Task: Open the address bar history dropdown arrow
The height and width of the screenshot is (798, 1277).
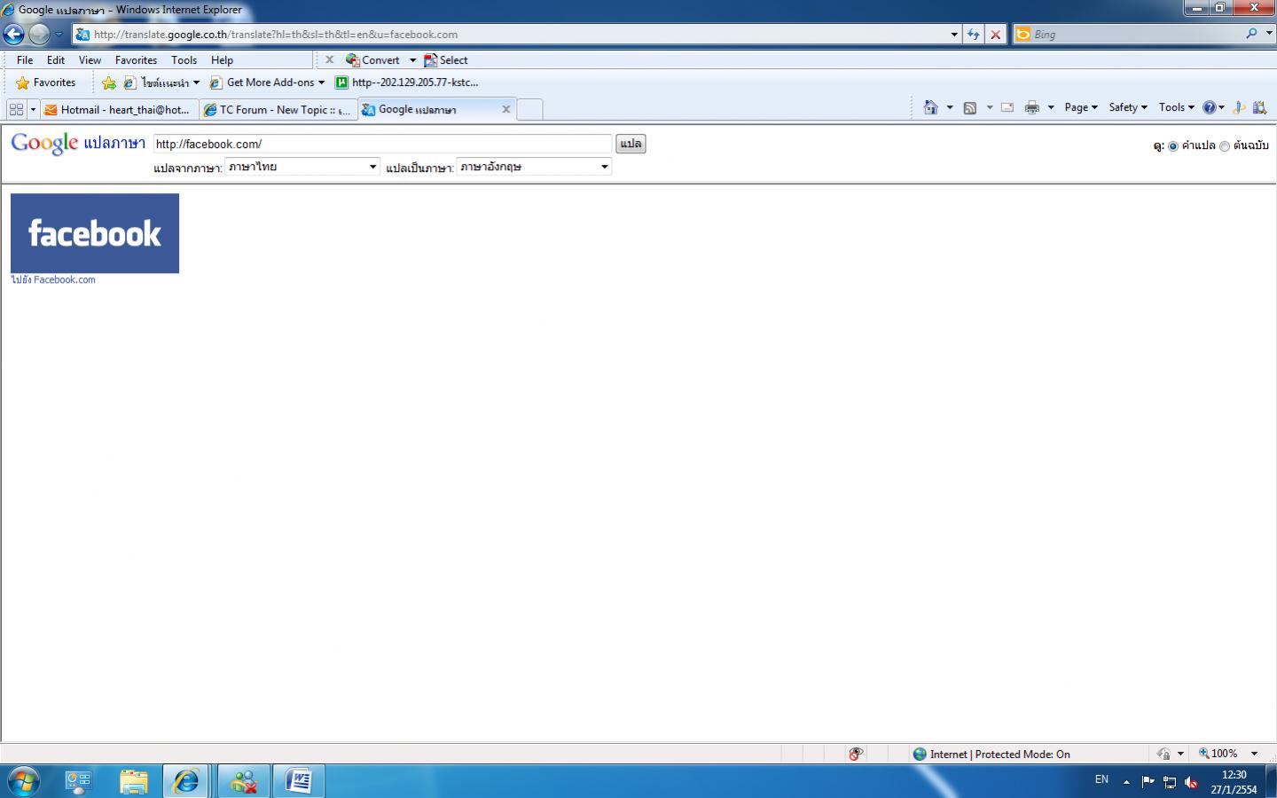Action: click(954, 35)
